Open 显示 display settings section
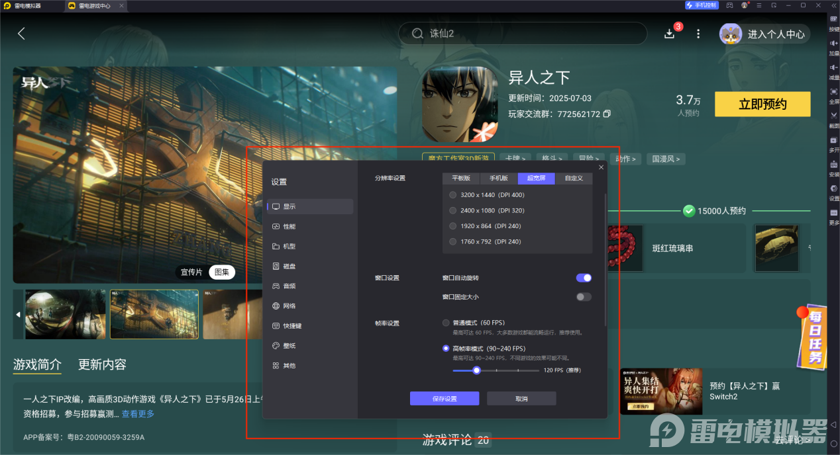The width and height of the screenshot is (840, 455). pyautogui.click(x=310, y=206)
